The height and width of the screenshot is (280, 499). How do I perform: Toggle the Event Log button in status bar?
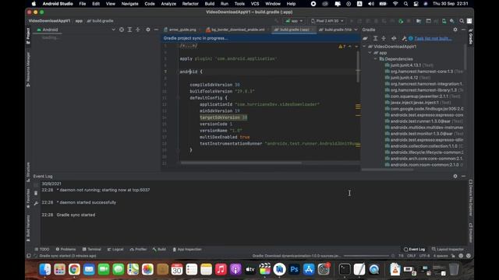click(414, 250)
